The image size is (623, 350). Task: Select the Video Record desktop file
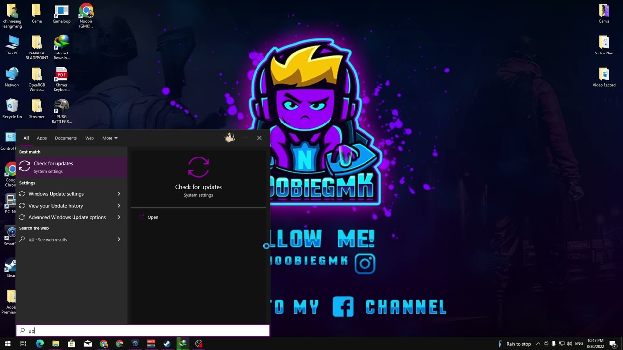point(604,77)
